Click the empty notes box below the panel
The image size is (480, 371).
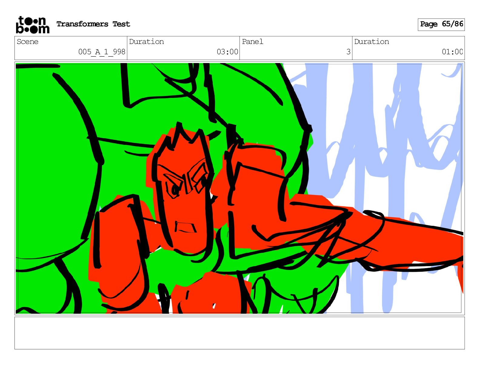click(239, 333)
